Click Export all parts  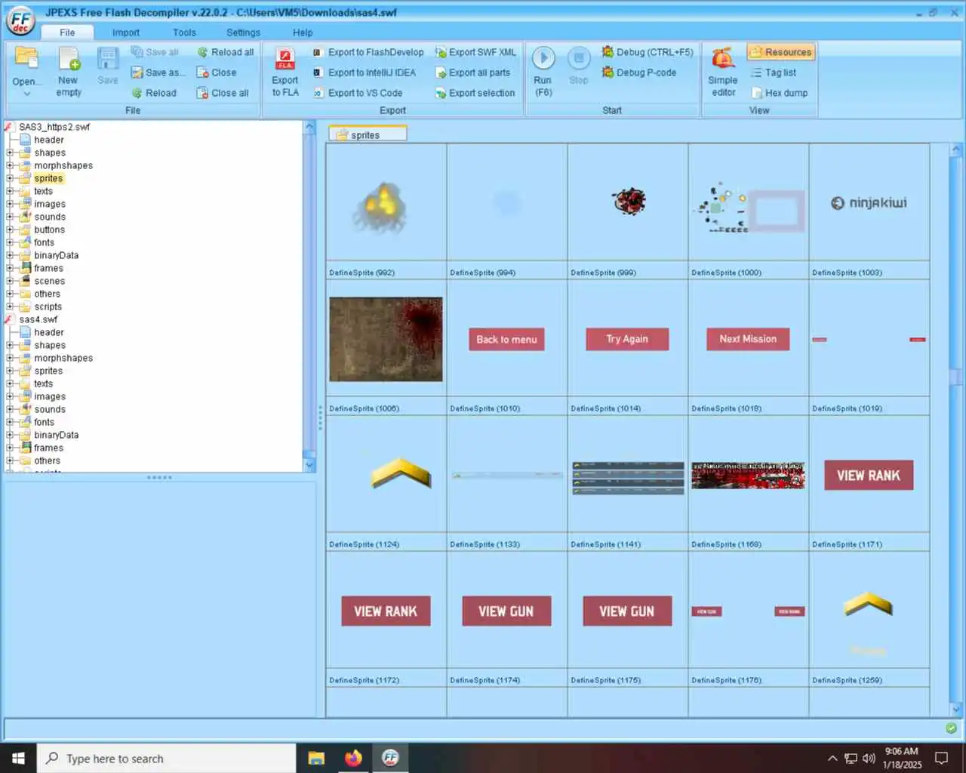pos(472,72)
